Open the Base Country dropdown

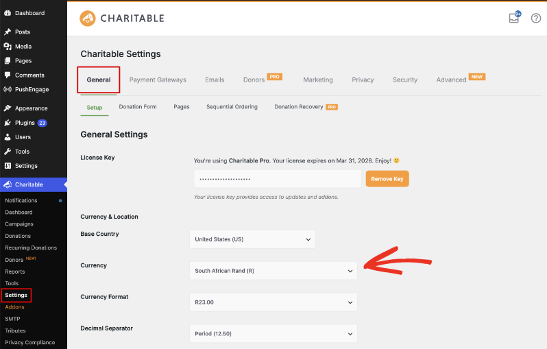point(252,239)
